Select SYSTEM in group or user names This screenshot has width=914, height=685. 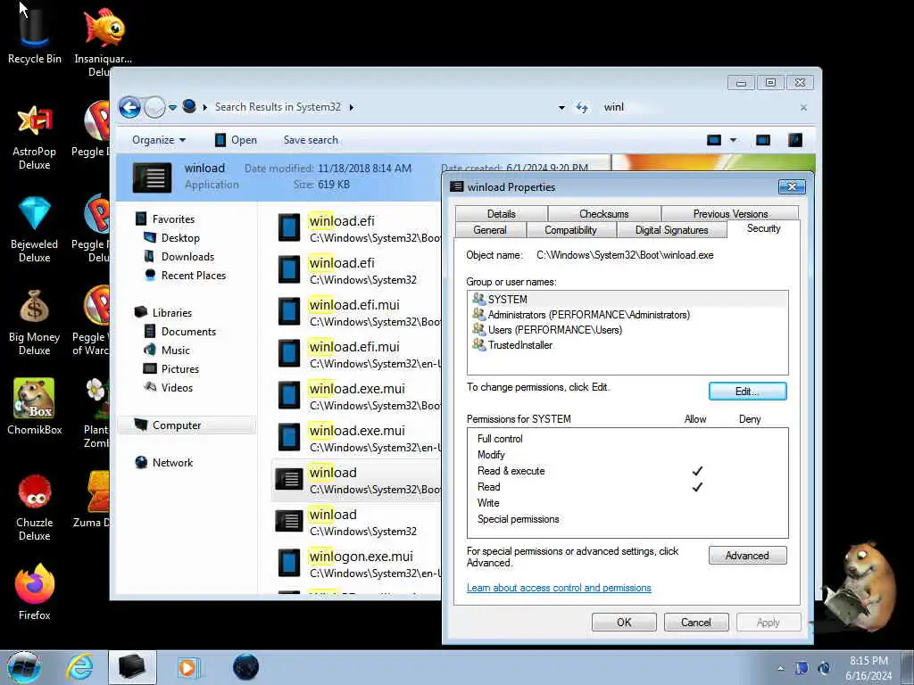tap(627, 300)
